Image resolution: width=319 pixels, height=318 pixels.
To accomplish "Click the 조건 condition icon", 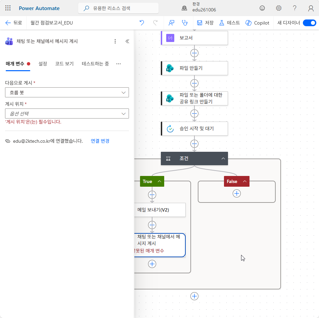I will [x=168, y=158].
